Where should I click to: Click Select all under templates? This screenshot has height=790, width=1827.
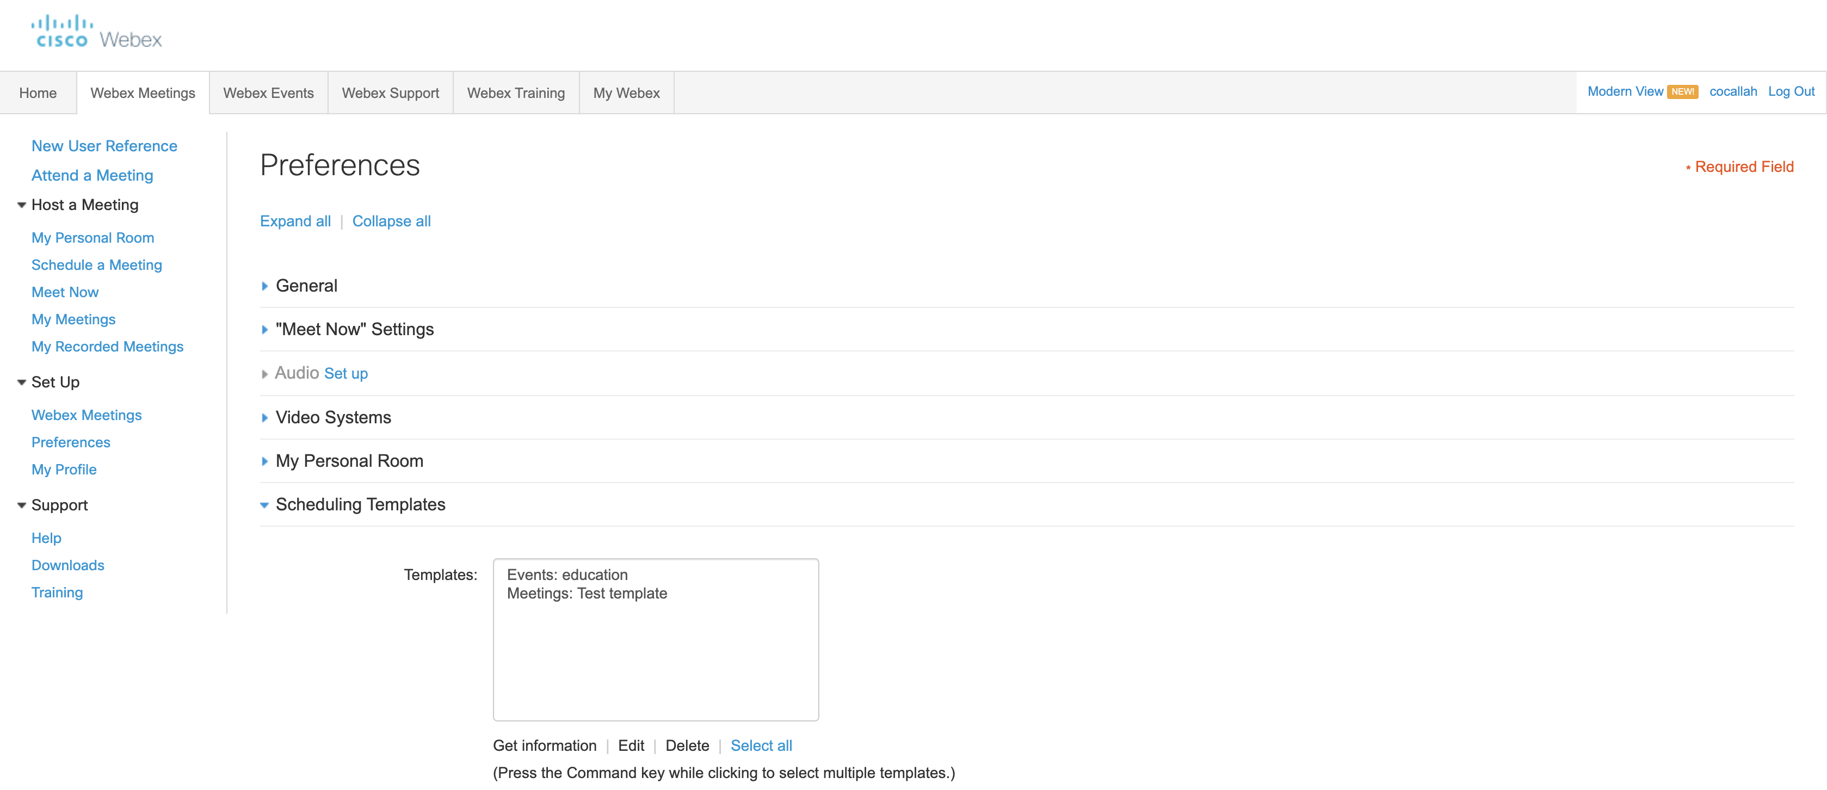pyautogui.click(x=761, y=745)
